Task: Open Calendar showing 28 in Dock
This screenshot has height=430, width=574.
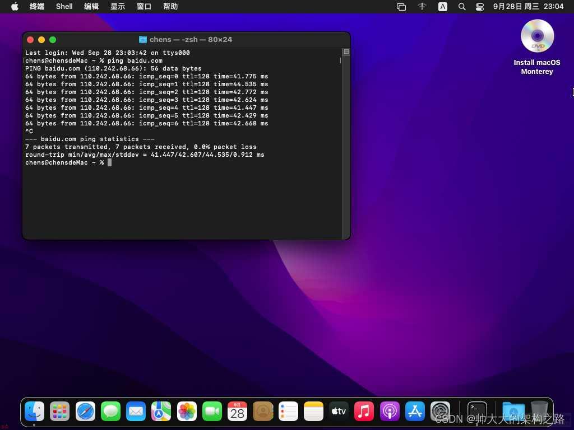Action: 237,411
